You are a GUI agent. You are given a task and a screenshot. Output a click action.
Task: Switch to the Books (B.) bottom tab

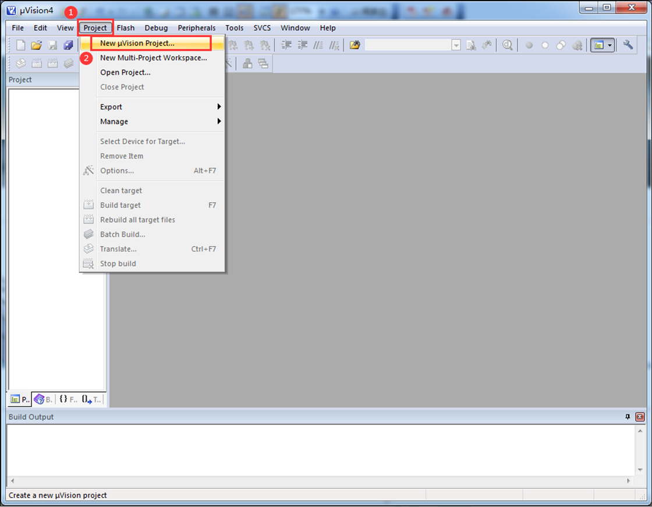point(43,399)
